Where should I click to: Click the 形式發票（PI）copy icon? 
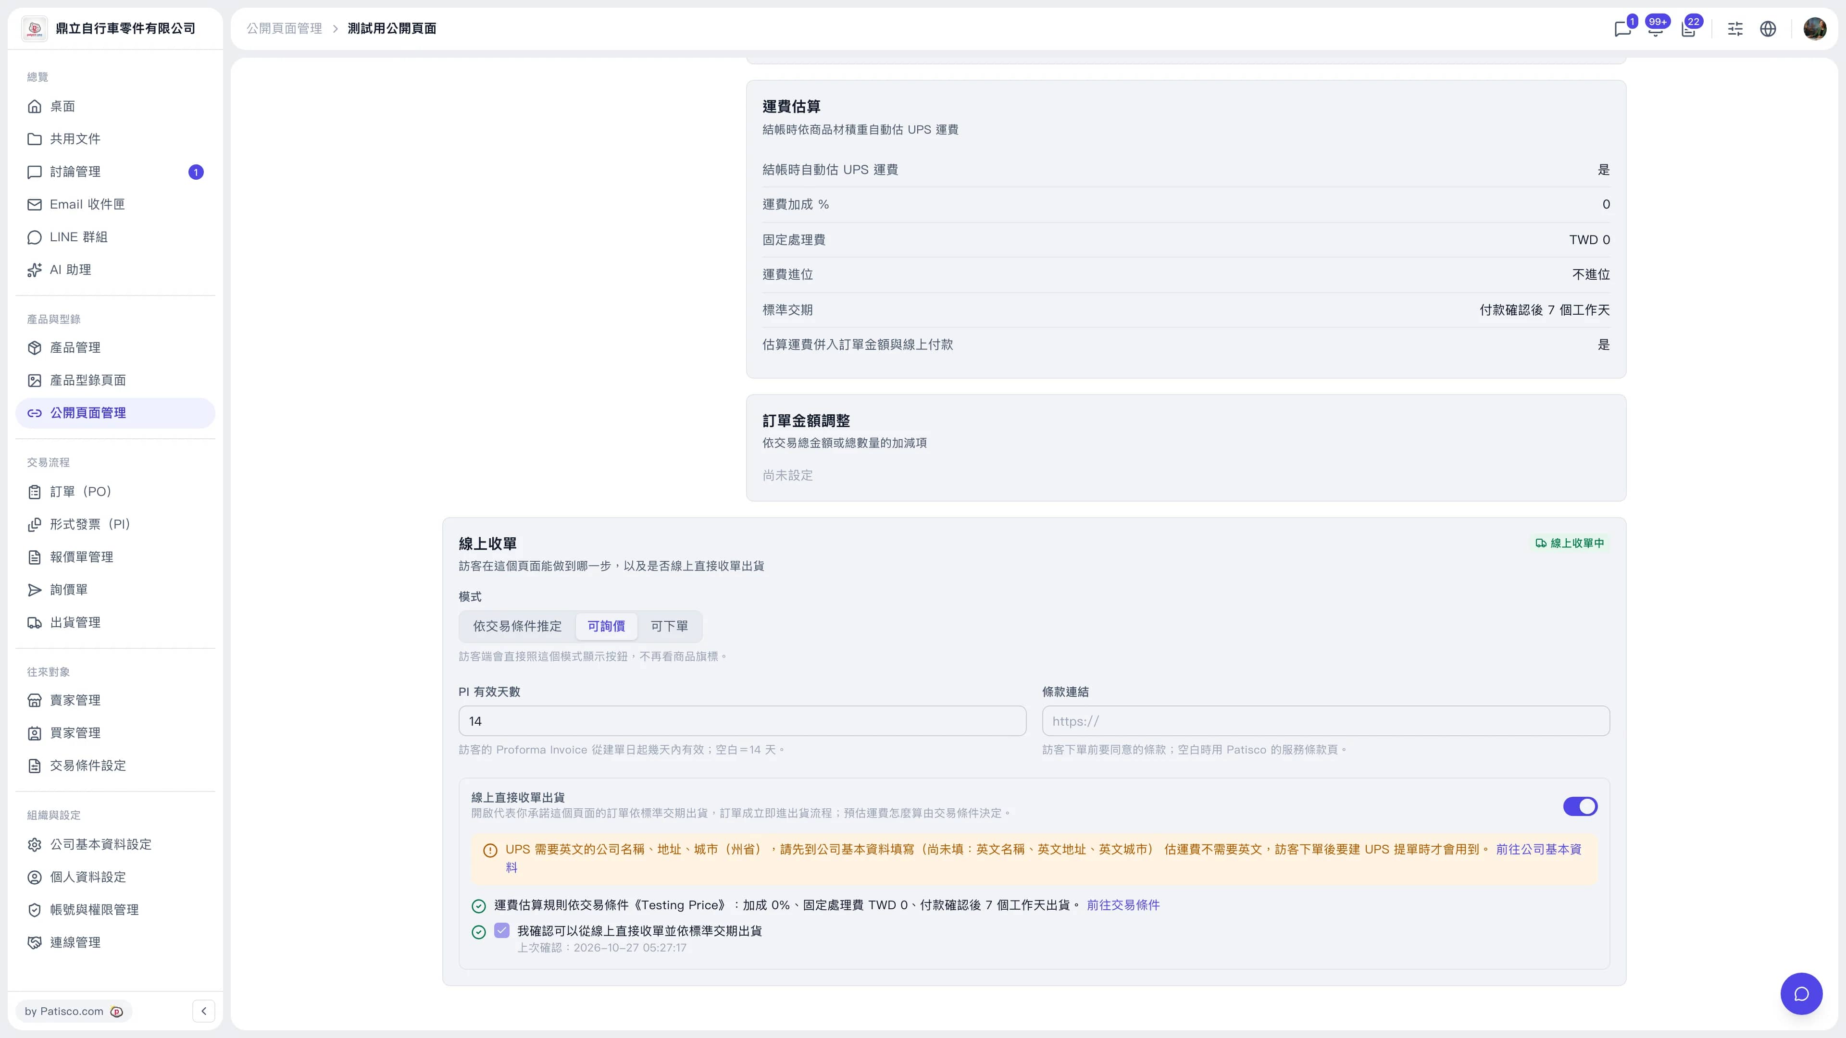tap(35, 524)
